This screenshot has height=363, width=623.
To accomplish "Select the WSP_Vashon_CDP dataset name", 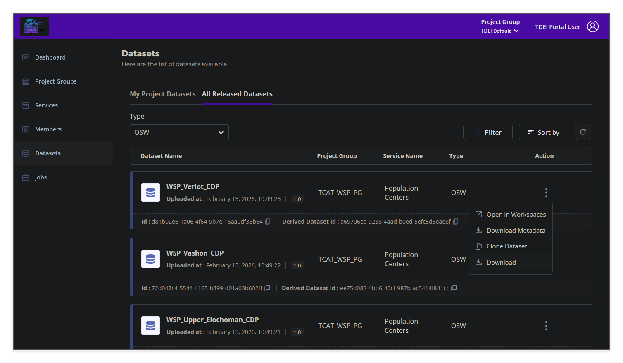I will click(195, 253).
